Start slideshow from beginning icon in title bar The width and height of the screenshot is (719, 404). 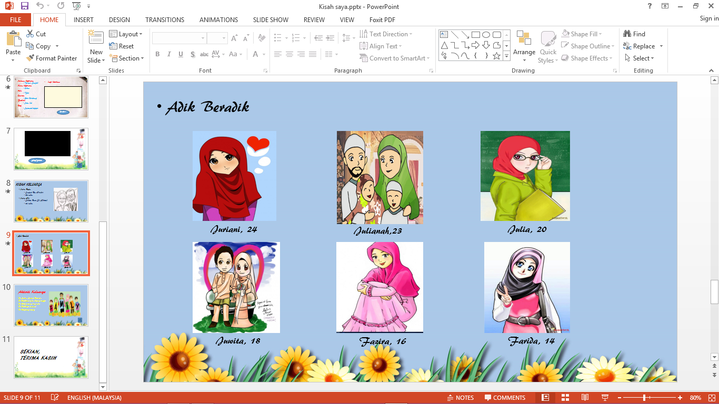(x=77, y=6)
